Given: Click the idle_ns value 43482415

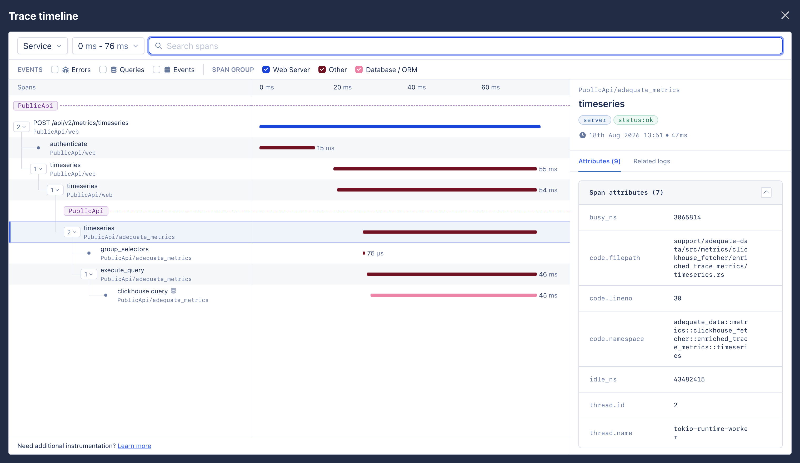Looking at the screenshot, I should pyautogui.click(x=689, y=379).
